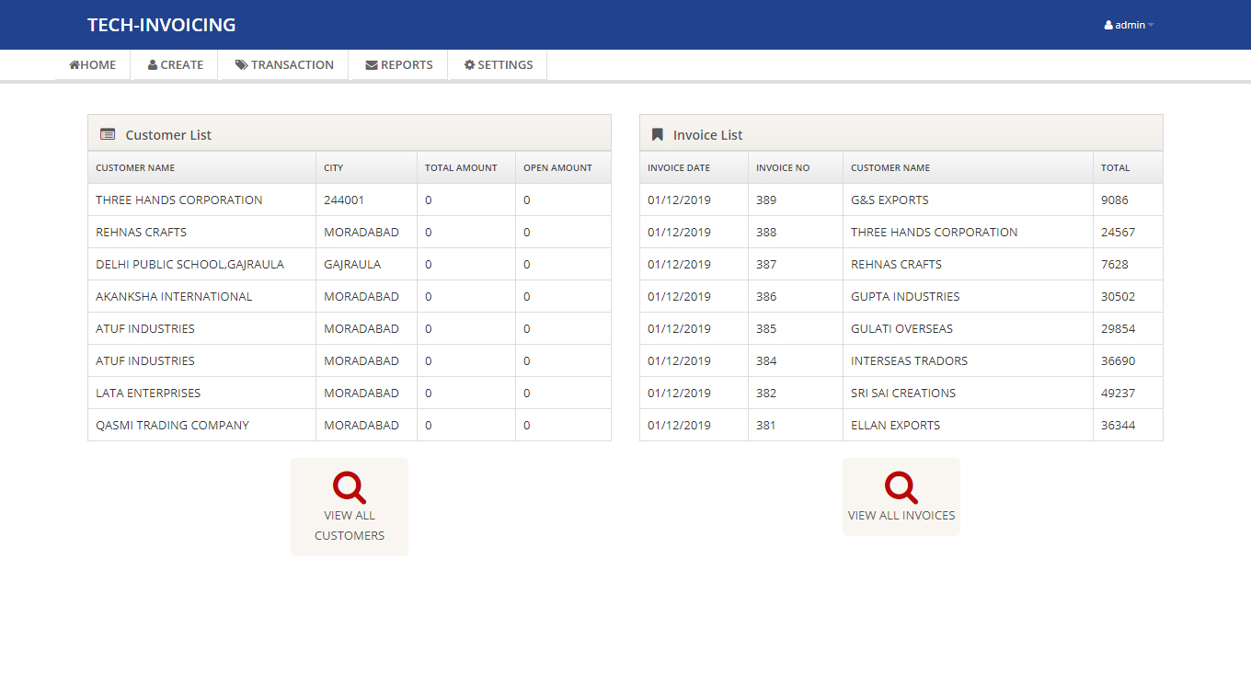
Task: Click the invoice total 49237
Action: point(1119,393)
